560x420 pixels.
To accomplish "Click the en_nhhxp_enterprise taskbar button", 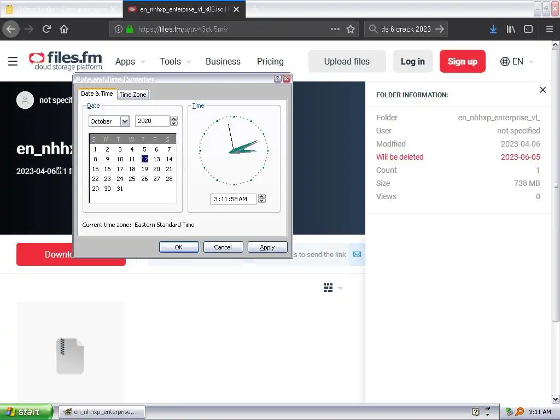I will 102,412.
